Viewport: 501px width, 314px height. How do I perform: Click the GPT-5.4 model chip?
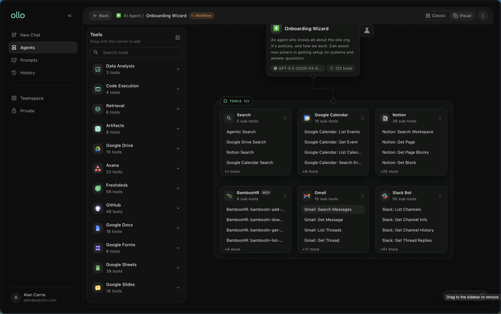click(x=297, y=68)
